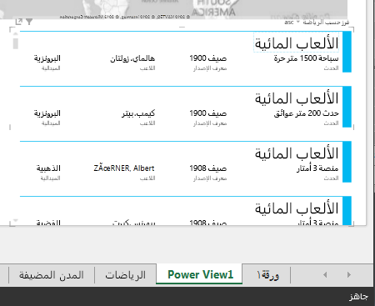Select الألعاب المائية title of the Albert card
Viewport: 375px width, 306px height.
pos(297,153)
